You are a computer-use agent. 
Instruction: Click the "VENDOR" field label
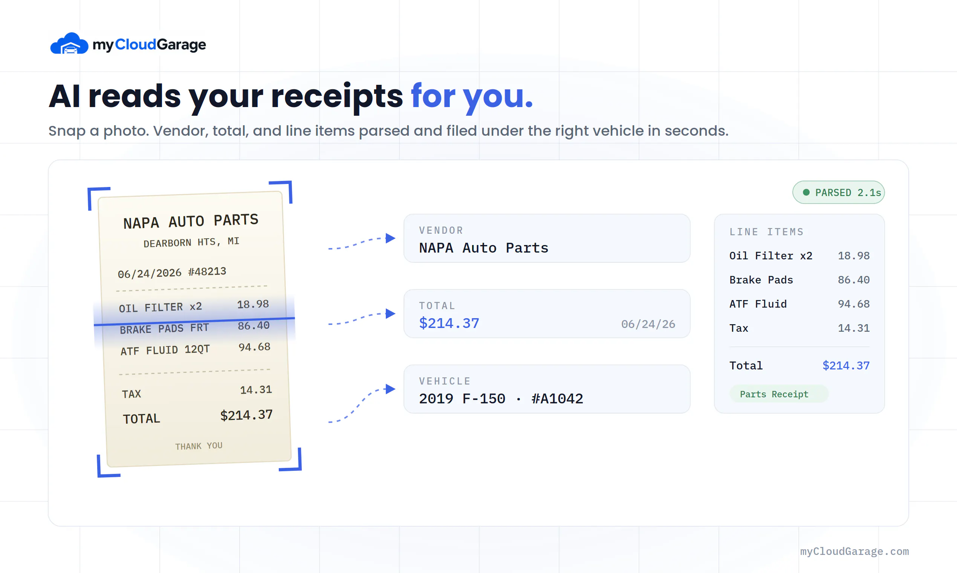(441, 230)
